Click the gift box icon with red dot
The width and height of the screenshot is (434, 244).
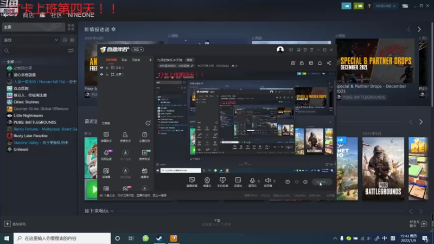pyautogui.click(x=293, y=63)
